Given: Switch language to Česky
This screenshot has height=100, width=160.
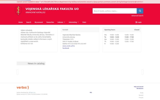Looking at the screenshot, I should coord(142,93).
